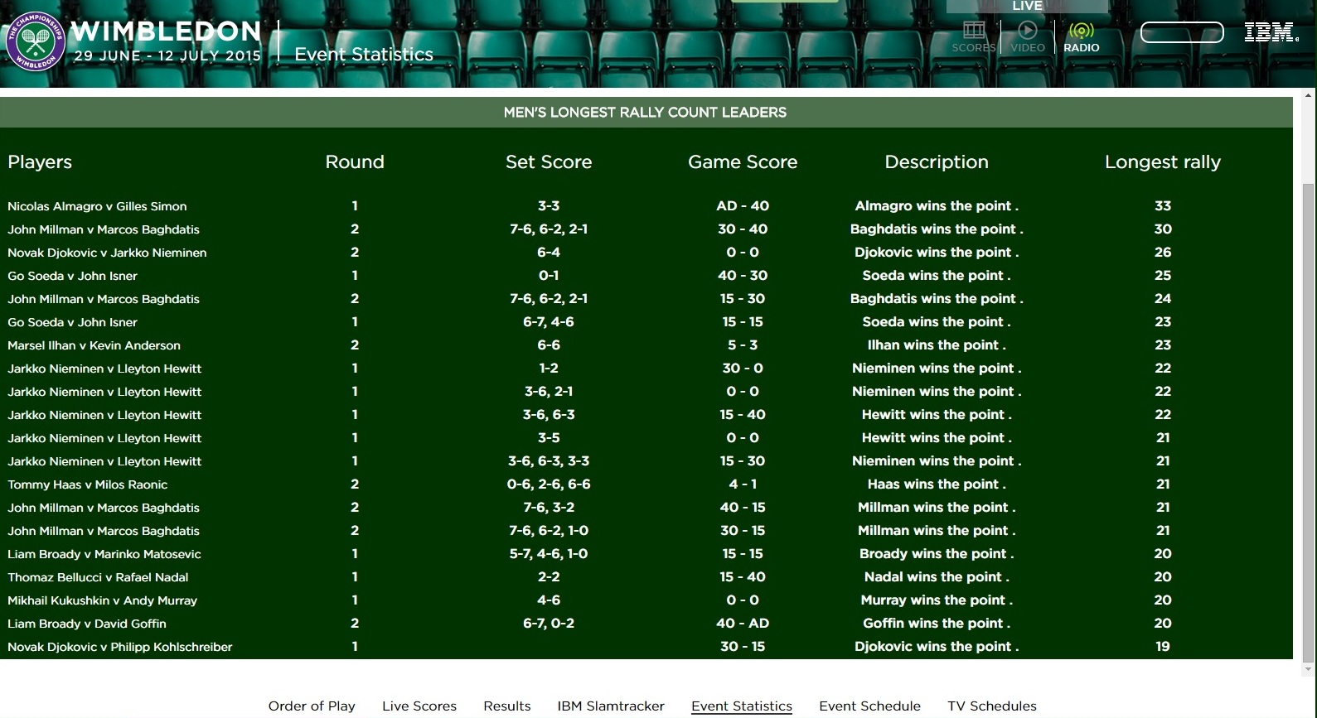This screenshot has height=718, width=1317.
Task: Select Liam Broady v Marinko Matosevic row
Action: click(x=646, y=554)
